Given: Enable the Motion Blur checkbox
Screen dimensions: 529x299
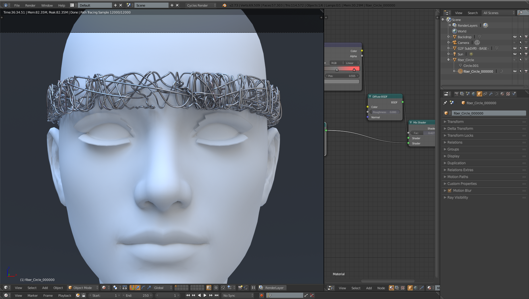Looking at the screenshot, I should (x=450, y=191).
